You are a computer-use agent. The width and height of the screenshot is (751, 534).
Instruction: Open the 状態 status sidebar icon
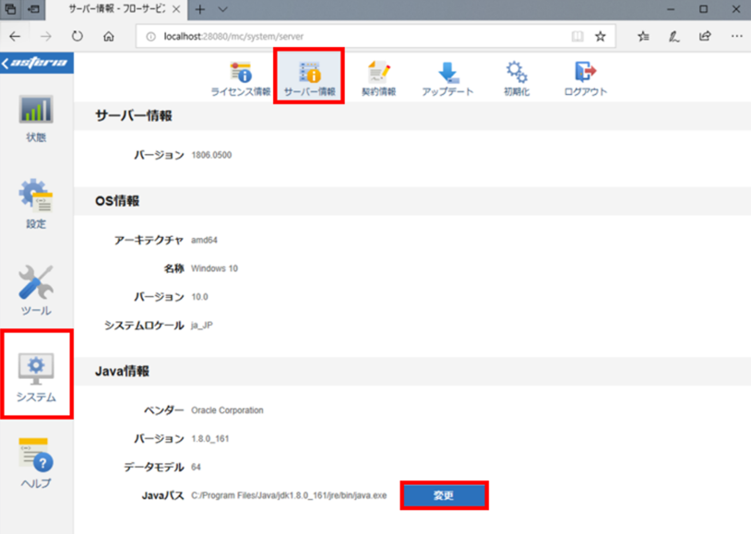(x=36, y=118)
